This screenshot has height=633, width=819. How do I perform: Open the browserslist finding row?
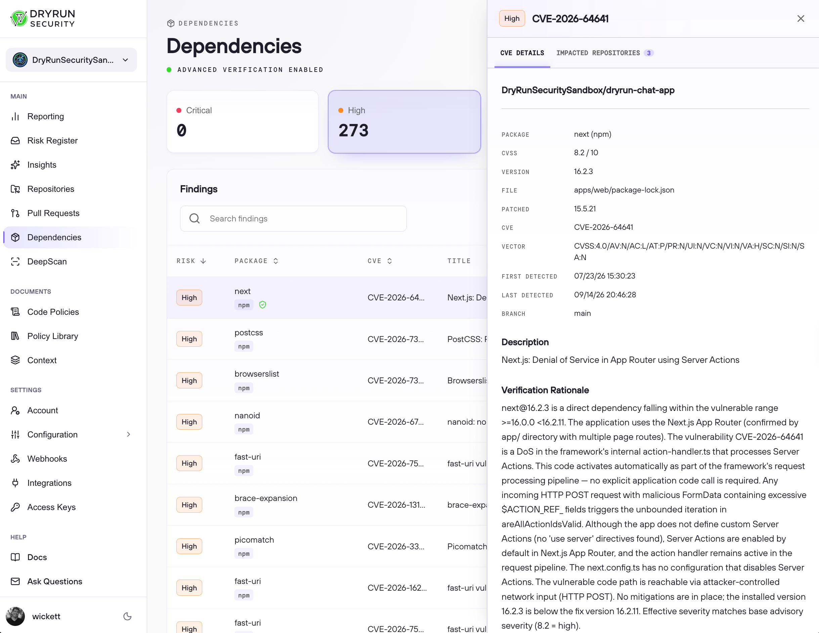coord(327,380)
